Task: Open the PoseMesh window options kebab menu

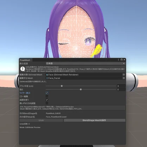Action: (x=119, y=60)
